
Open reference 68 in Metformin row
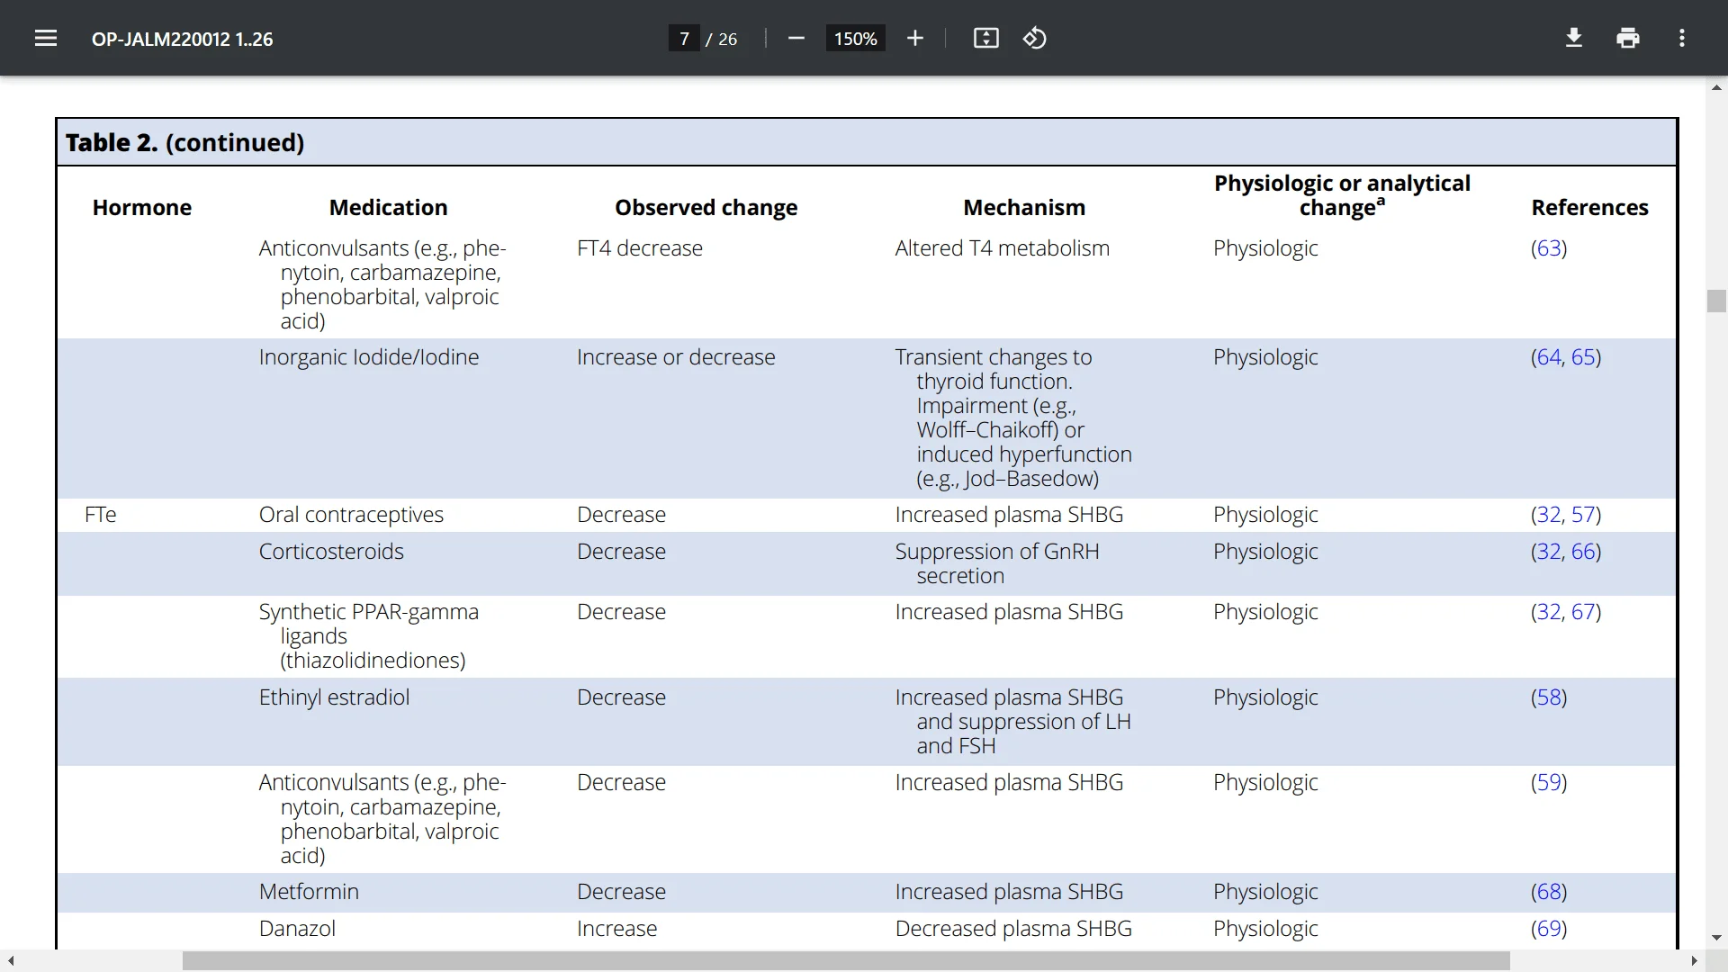[1549, 892]
